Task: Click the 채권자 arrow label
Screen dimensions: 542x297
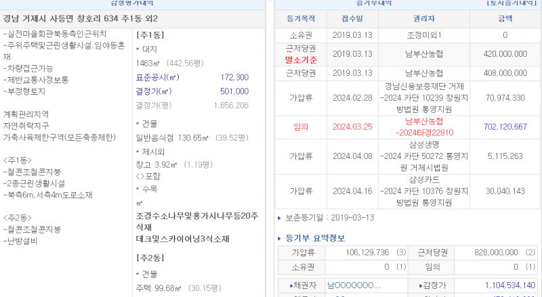Action: click(x=300, y=285)
